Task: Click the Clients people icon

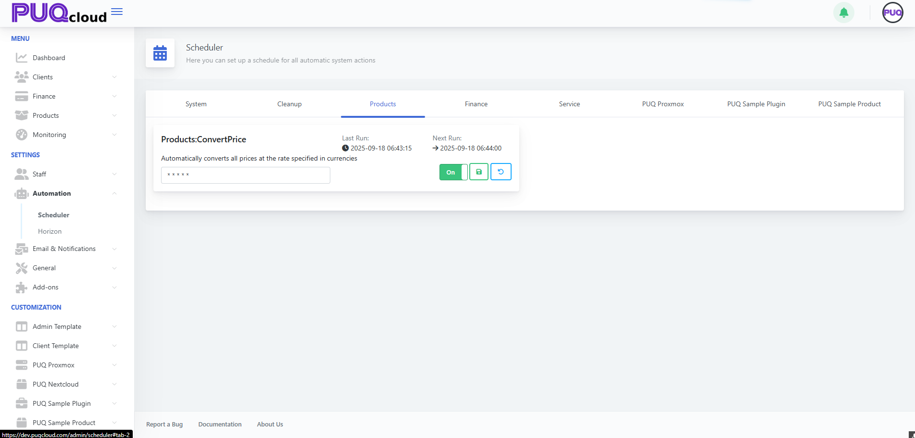Action: (22, 77)
